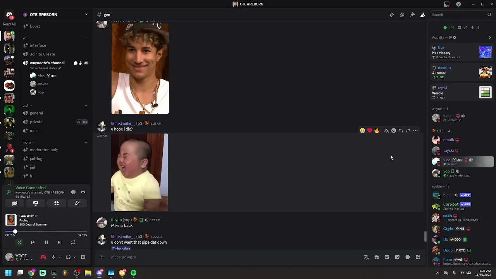Open Heembeezy activity card by Nbk

click(x=462, y=52)
